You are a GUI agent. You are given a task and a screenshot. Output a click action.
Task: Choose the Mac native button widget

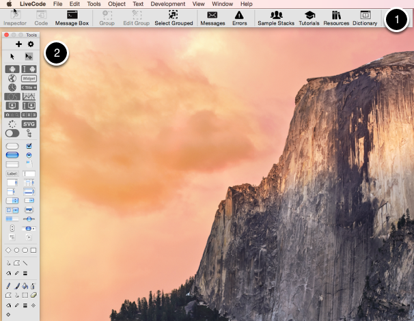(12, 106)
